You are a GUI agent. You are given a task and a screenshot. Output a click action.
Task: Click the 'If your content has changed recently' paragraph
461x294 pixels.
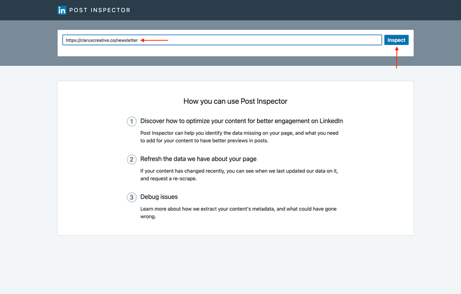pyautogui.click(x=239, y=175)
